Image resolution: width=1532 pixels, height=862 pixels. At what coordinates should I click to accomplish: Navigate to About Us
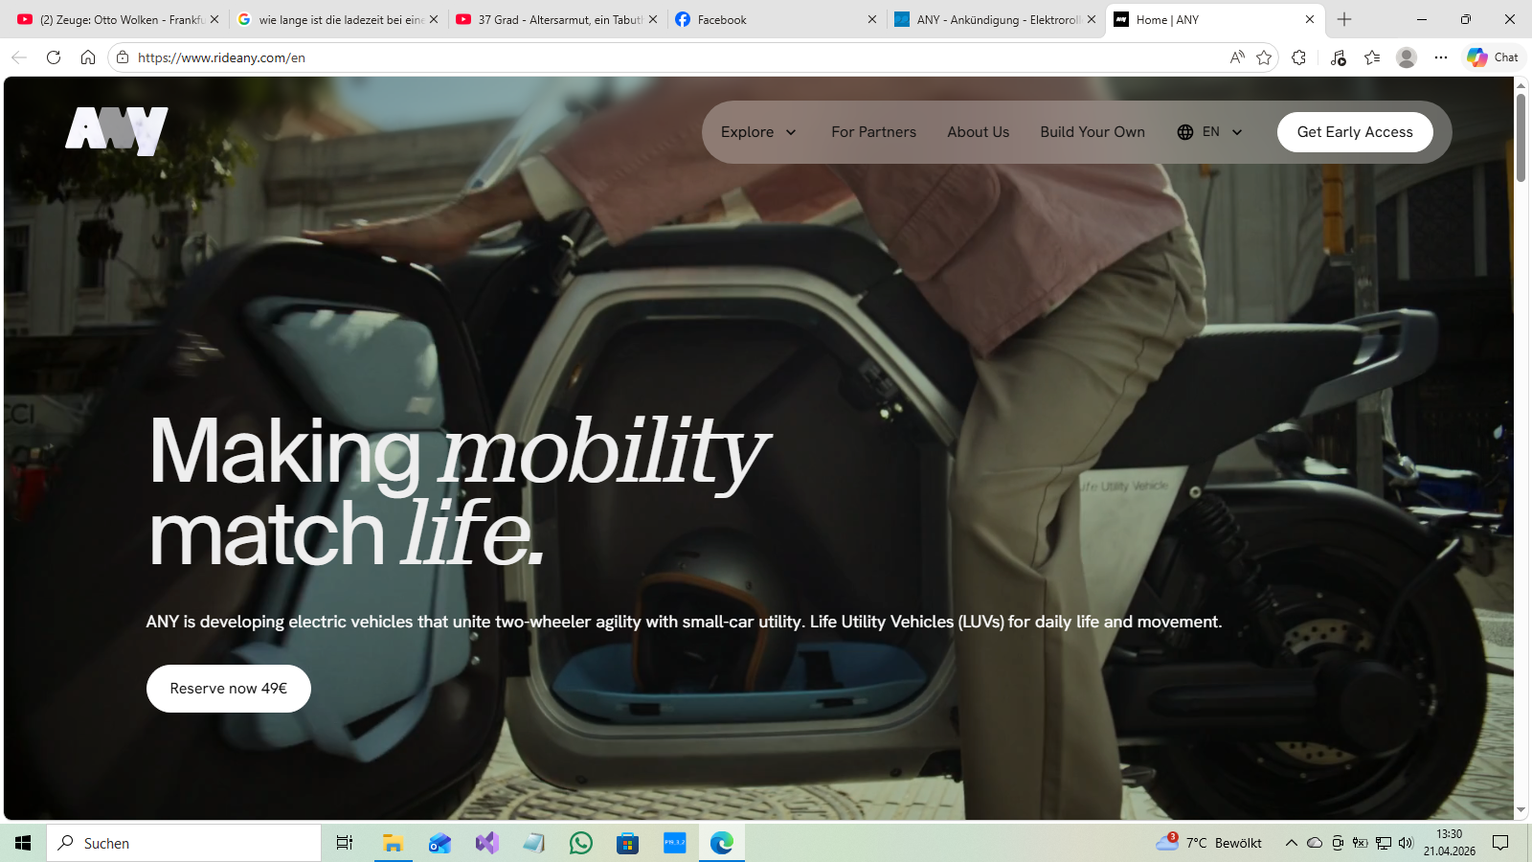point(978,132)
